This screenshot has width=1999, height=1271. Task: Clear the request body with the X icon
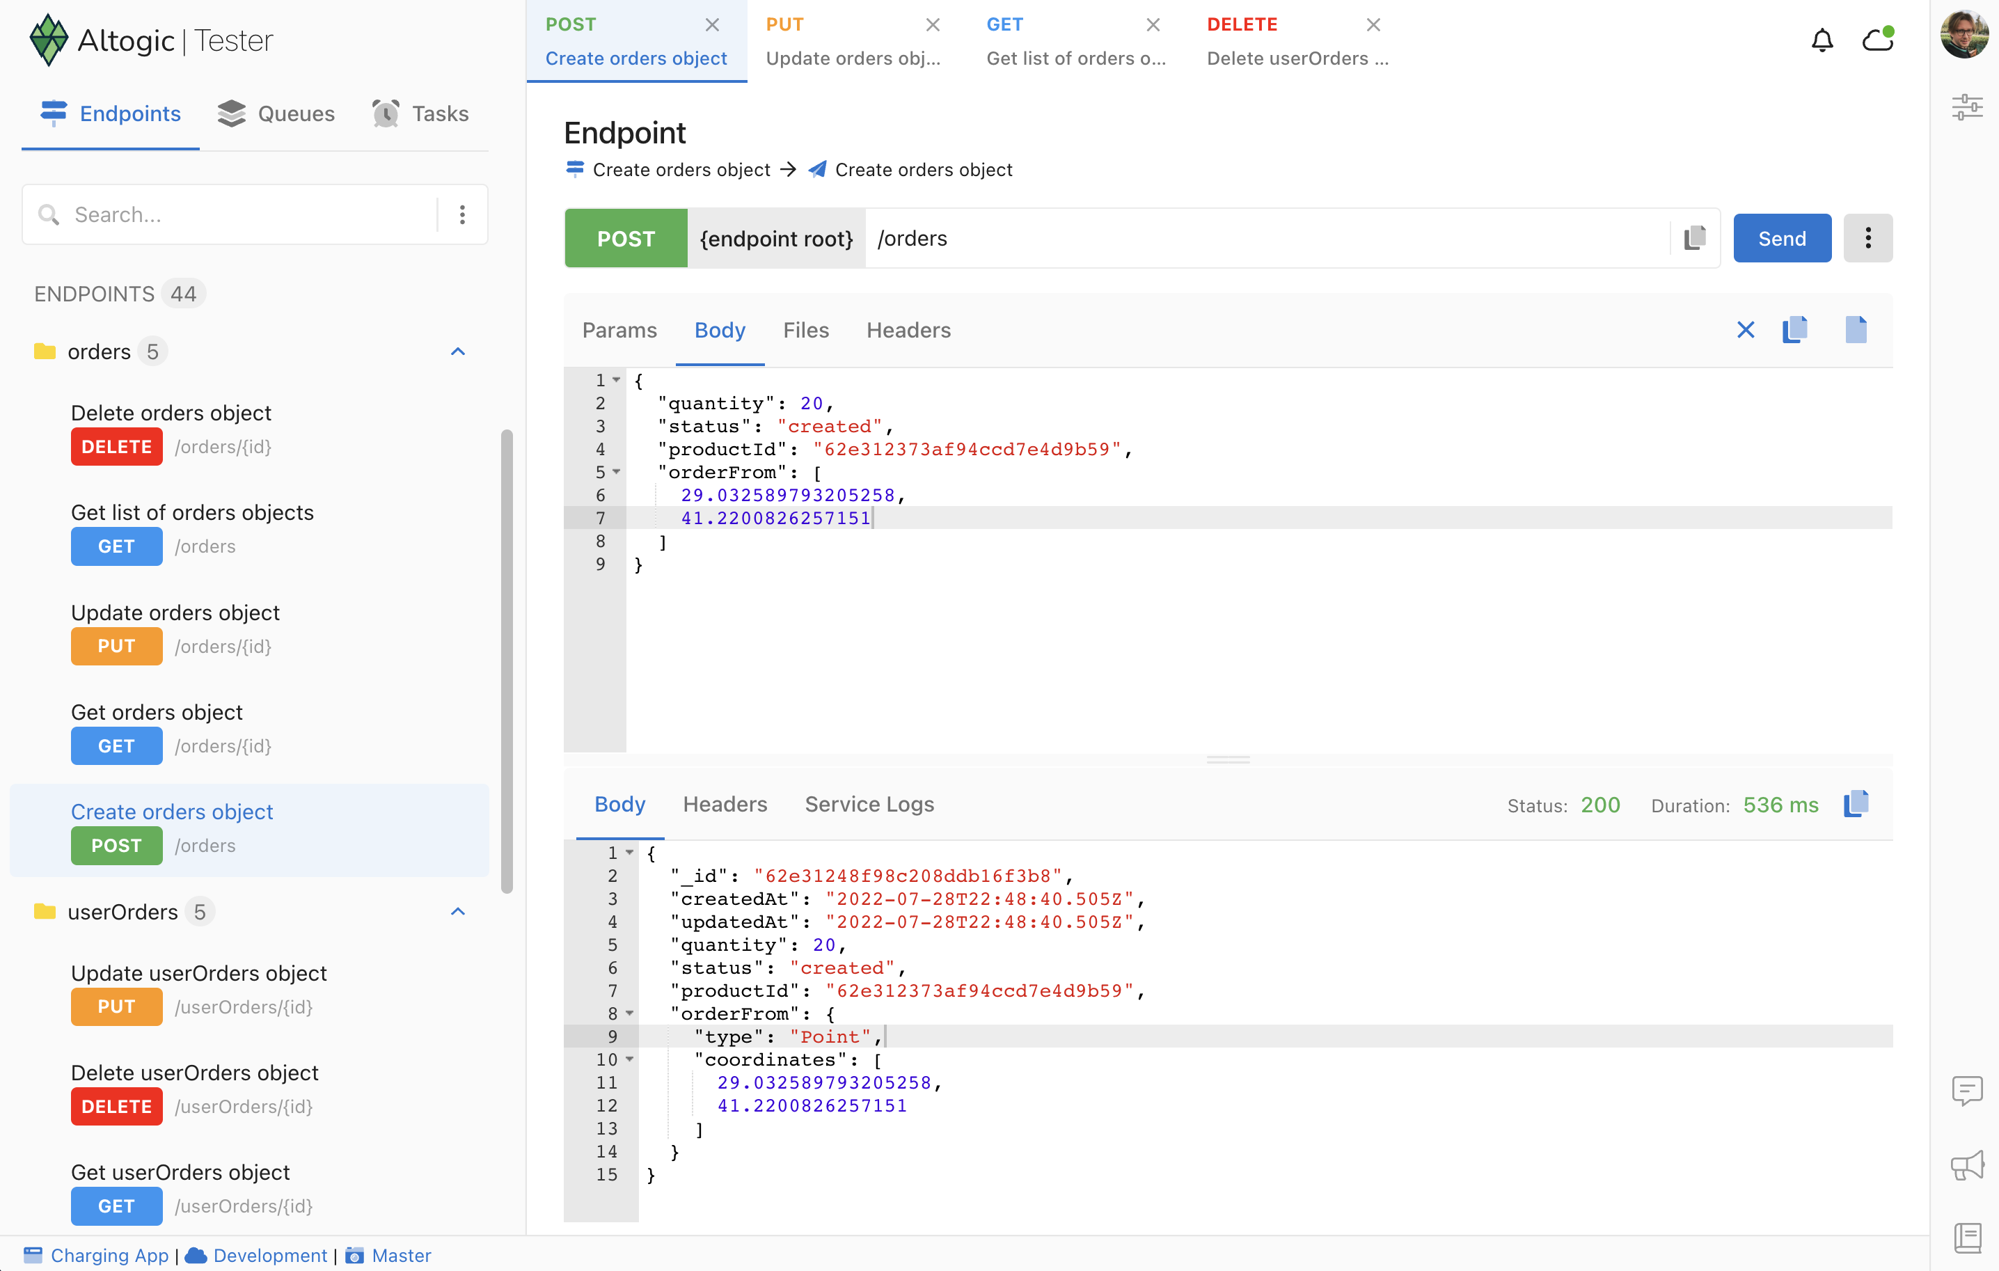point(1745,331)
